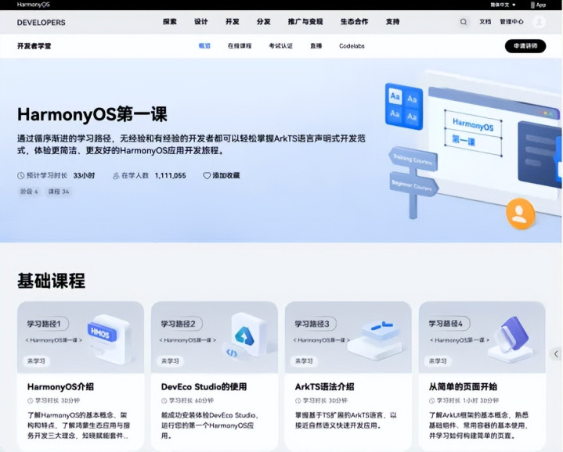Screen dimensions: 563x452
Task: Click 未学习 badge on 学习路径2 card
Action: (x=170, y=361)
